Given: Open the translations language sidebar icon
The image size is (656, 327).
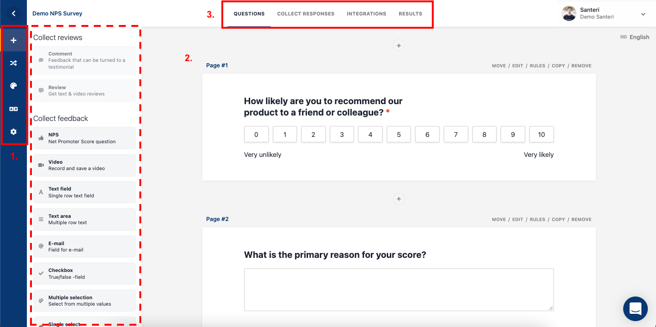Looking at the screenshot, I should pyautogui.click(x=14, y=109).
